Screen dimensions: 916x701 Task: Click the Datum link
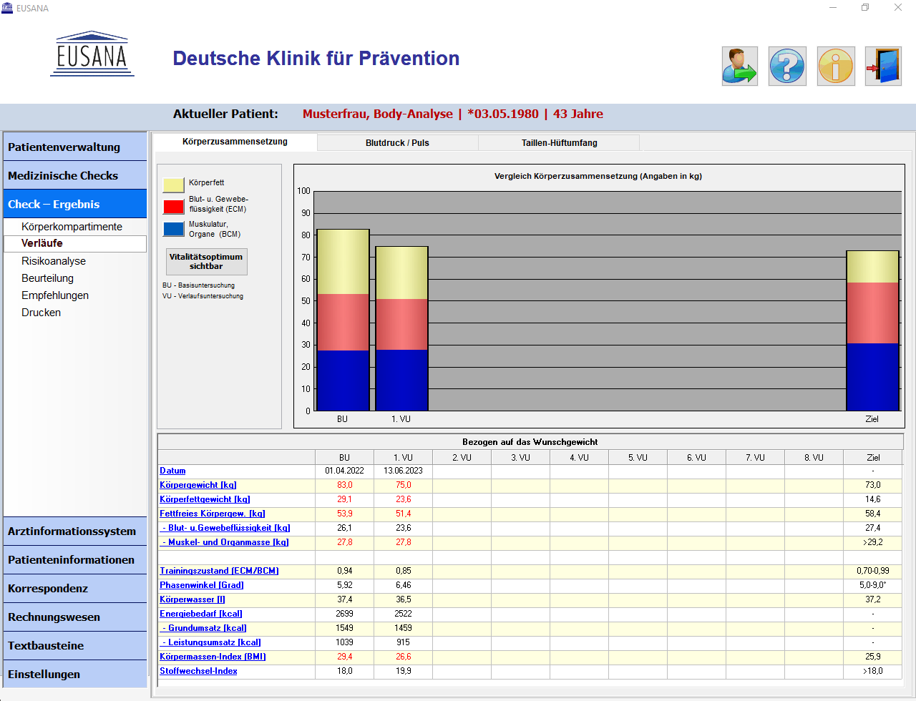(172, 471)
